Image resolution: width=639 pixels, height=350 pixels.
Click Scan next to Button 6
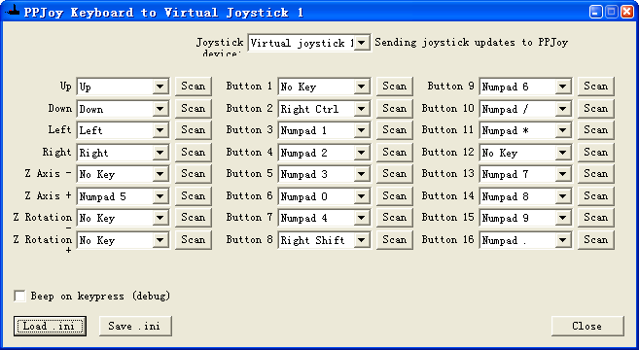(x=395, y=196)
